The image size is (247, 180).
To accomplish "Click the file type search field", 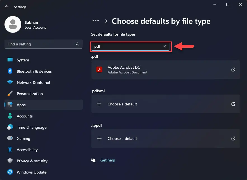I will (x=127, y=46).
